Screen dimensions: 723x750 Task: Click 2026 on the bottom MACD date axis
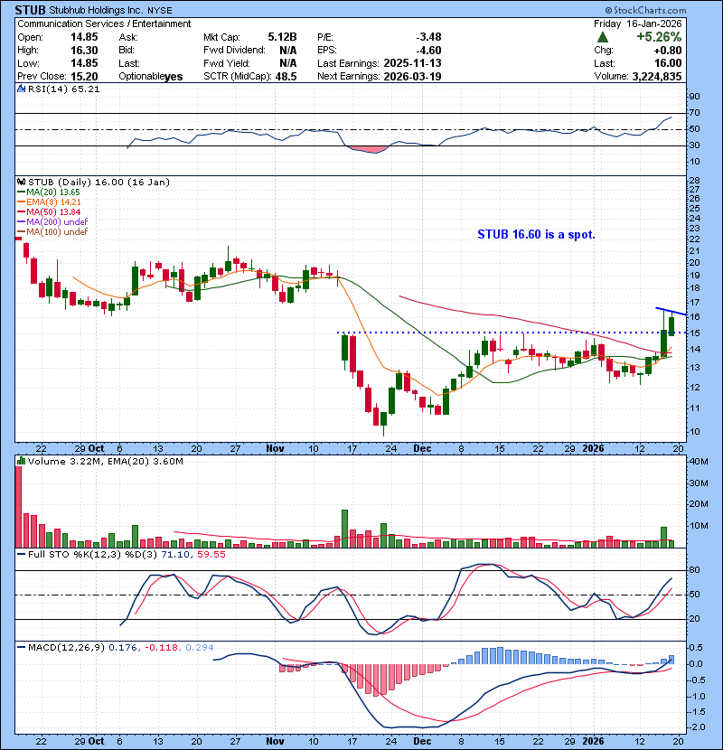coord(593,741)
